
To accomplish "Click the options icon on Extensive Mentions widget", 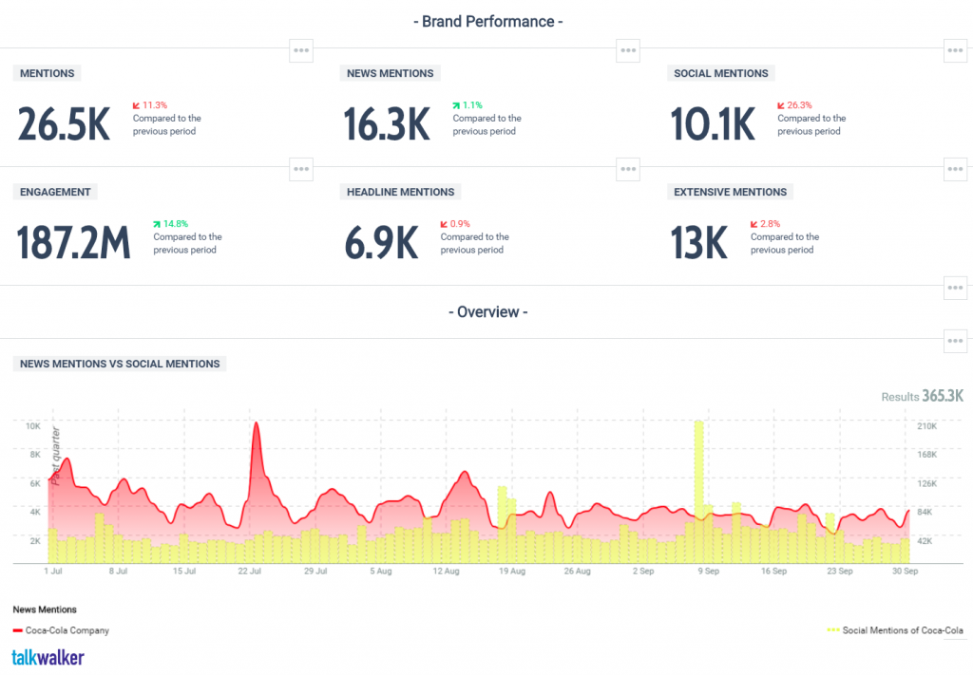I will point(955,168).
